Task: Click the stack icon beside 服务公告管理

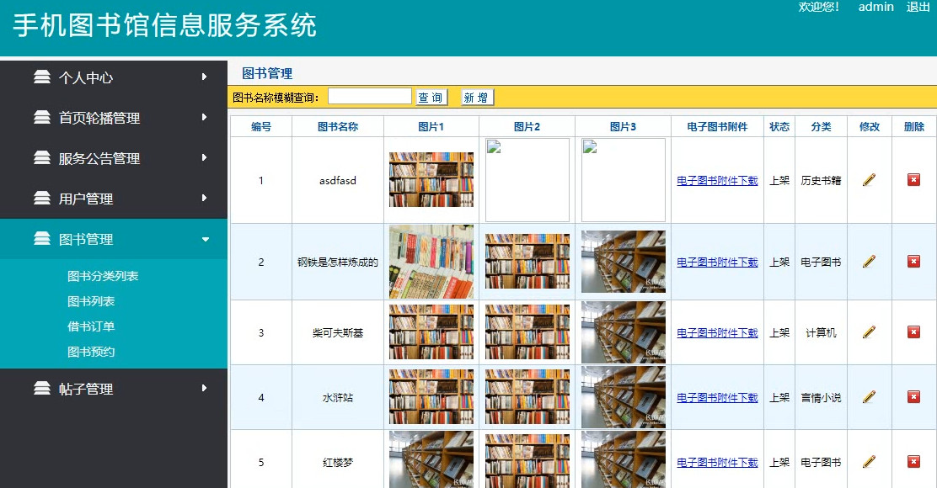Action: point(42,157)
